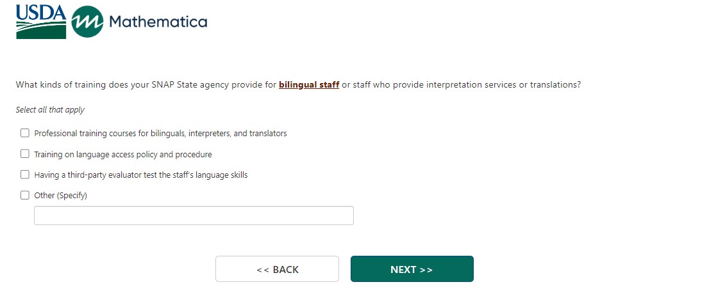Open the bilingual staff definition link
This screenshot has width=709, height=289.
click(309, 84)
